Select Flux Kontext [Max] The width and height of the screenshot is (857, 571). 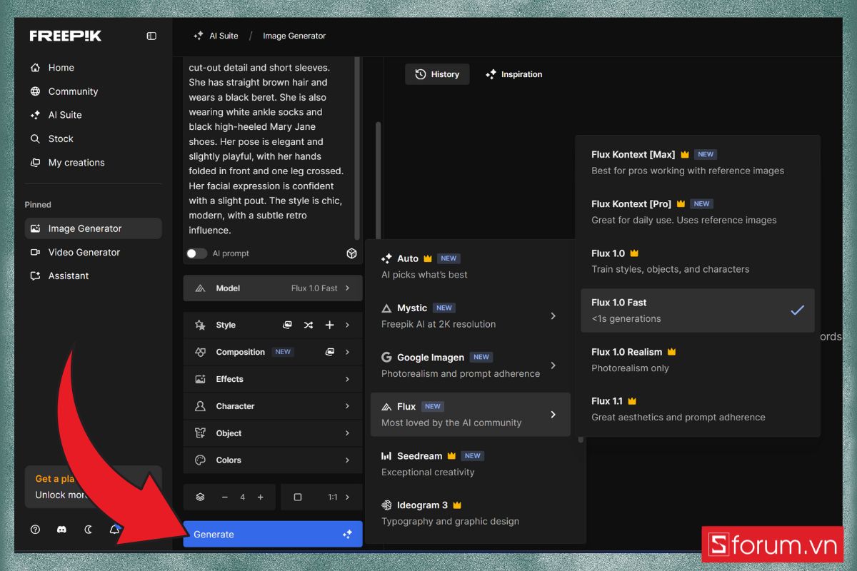[698, 162]
